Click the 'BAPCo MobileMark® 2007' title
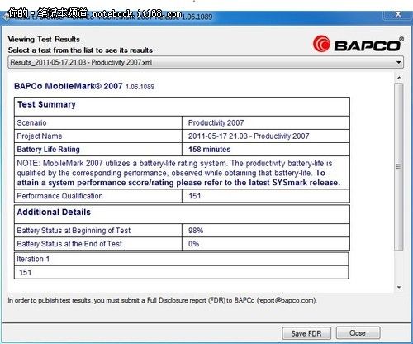Screen dimensions: 413x344 [69, 86]
